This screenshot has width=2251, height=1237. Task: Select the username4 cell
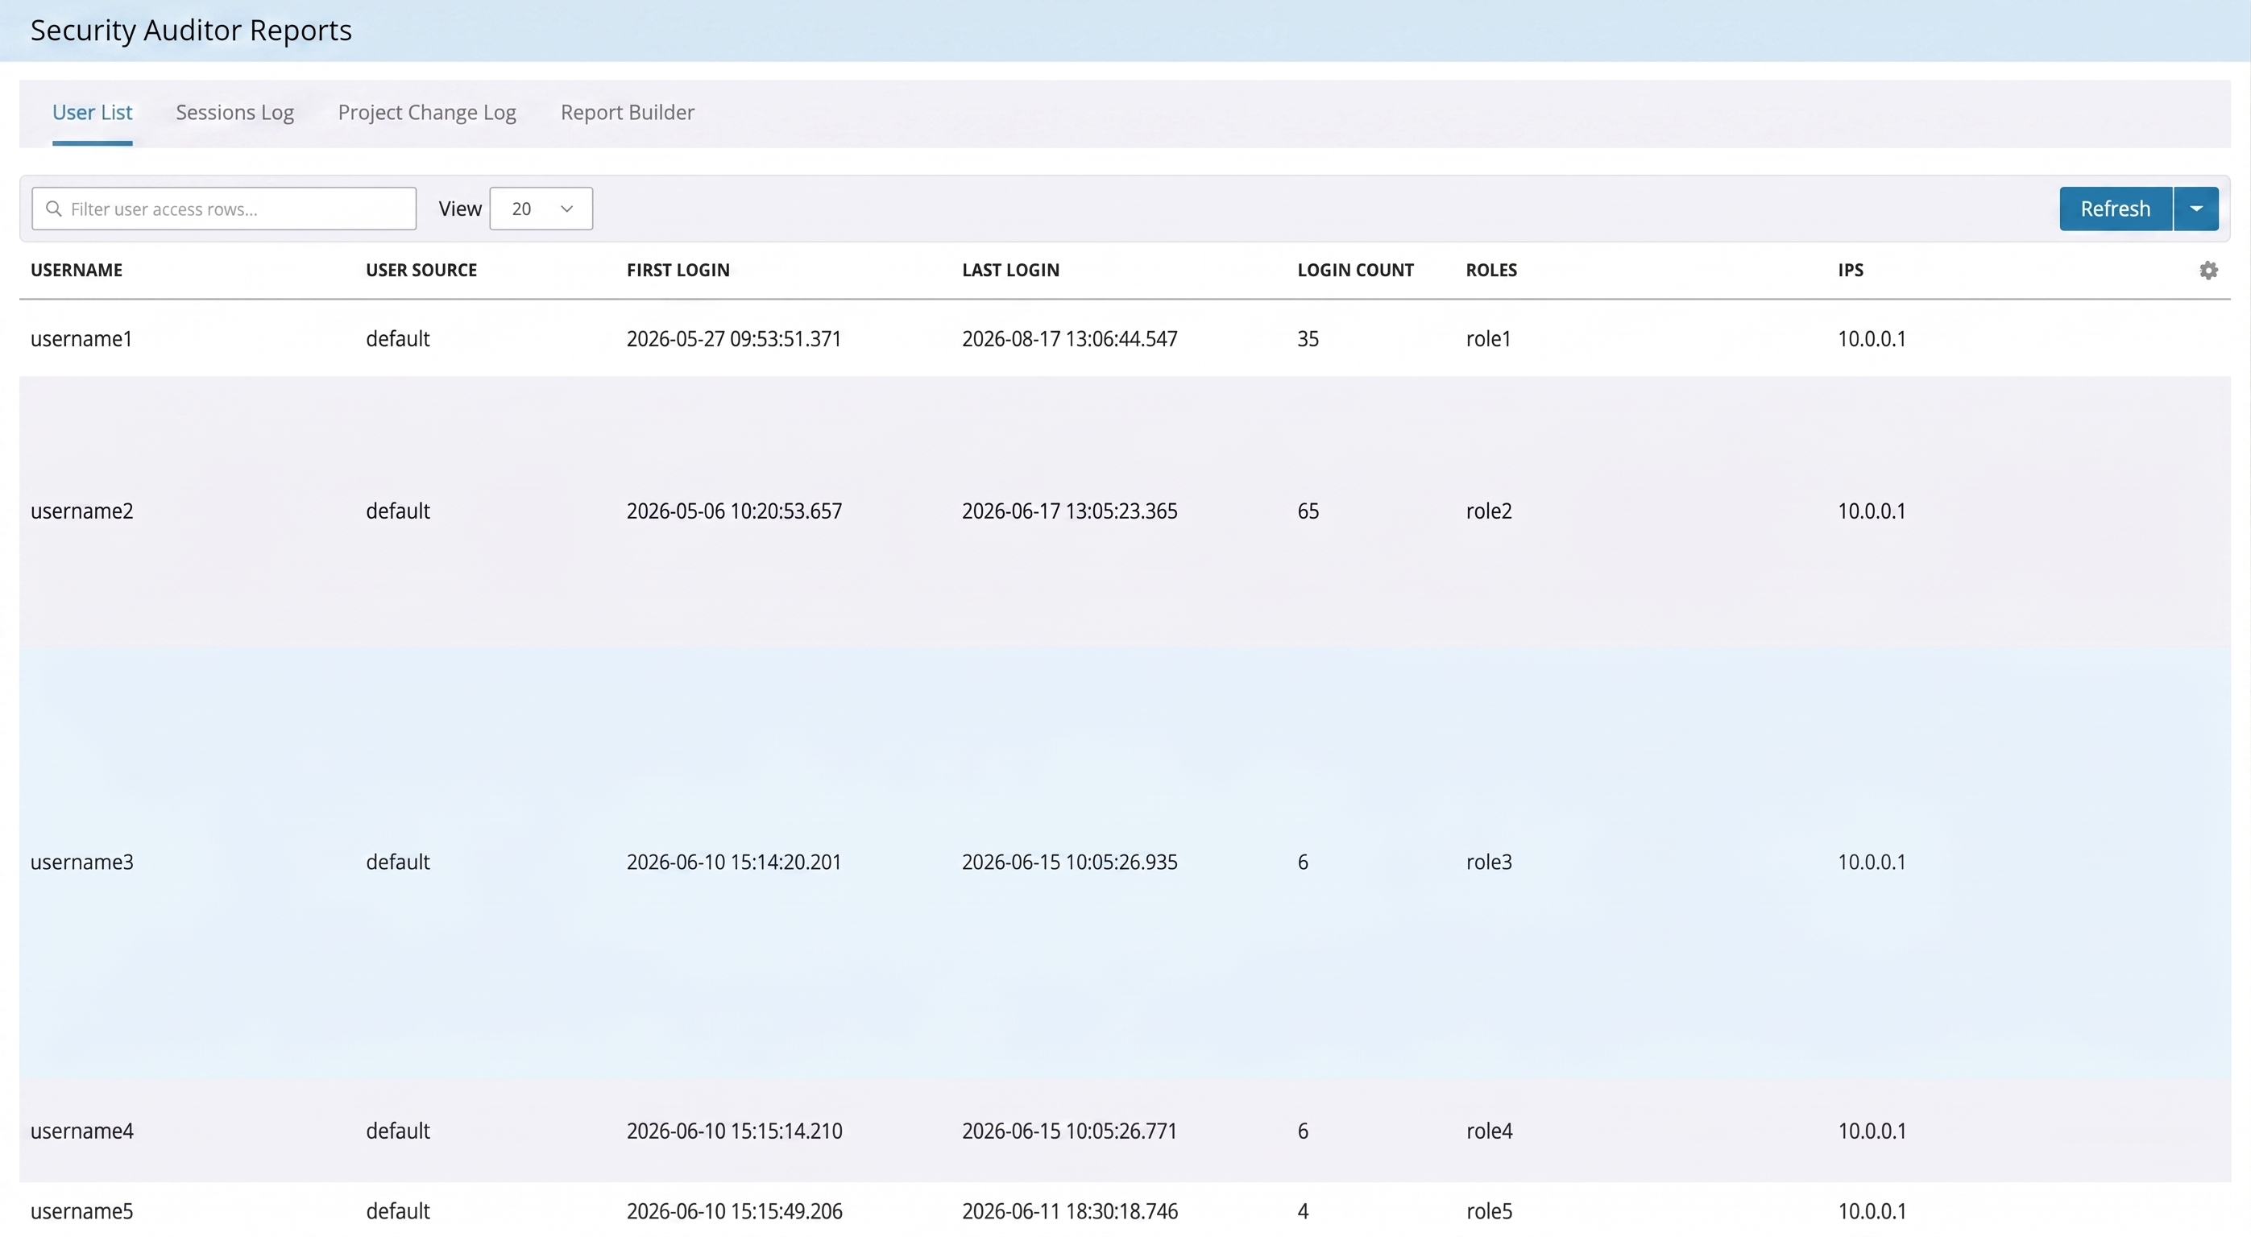pos(82,1132)
